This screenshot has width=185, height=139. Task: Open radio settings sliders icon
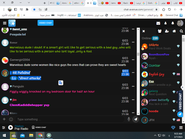click(4, 127)
